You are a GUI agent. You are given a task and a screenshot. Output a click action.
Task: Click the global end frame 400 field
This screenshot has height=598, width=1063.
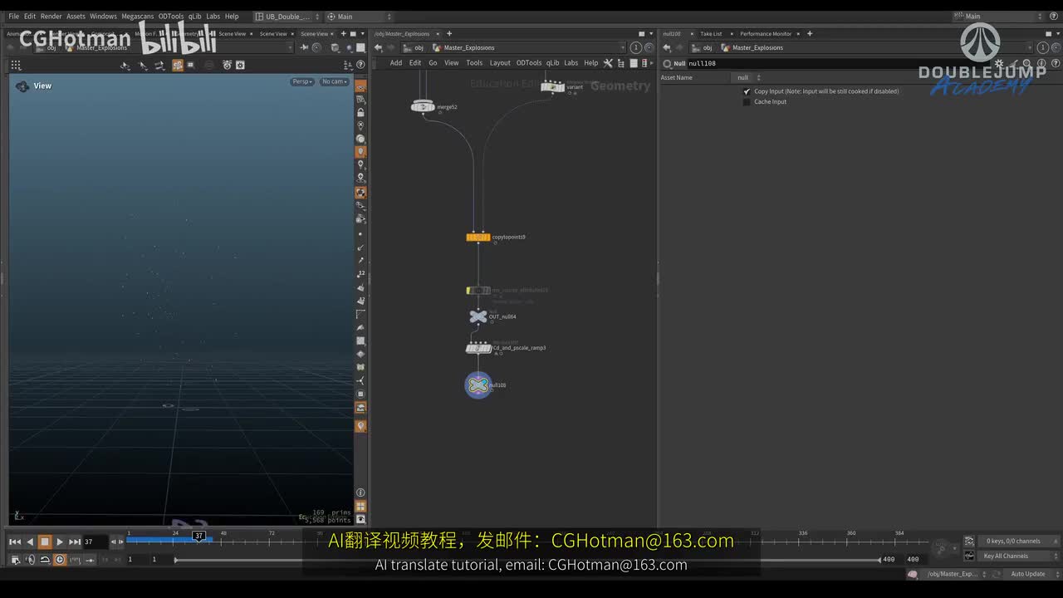(x=913, y=560)
